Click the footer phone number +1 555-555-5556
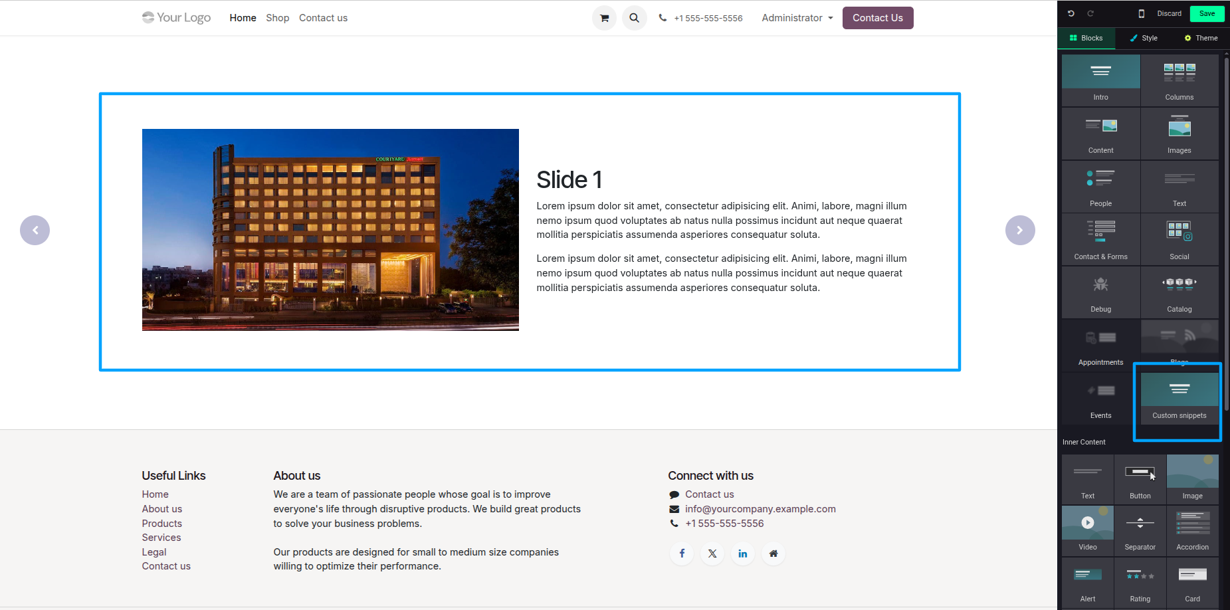 724,524
